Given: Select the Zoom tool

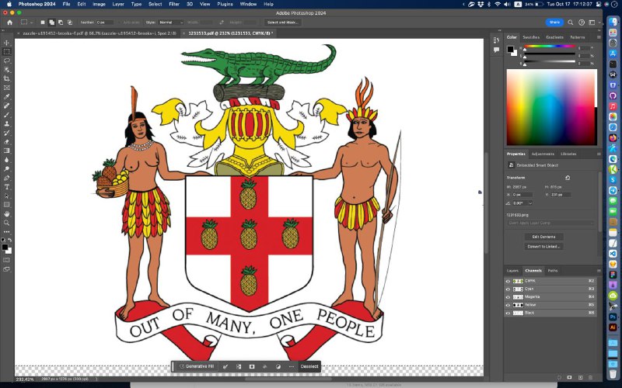Looking at the screenshot, I should point(7,223).
